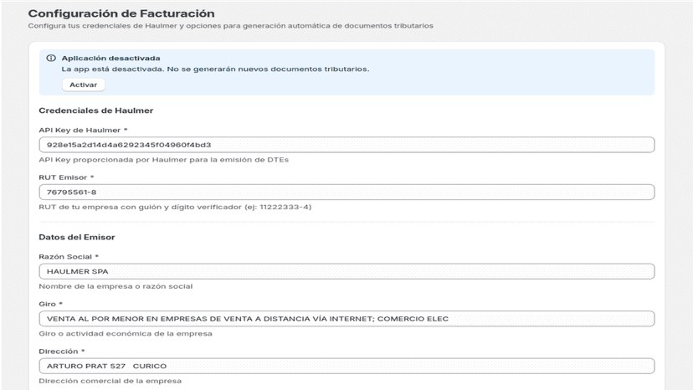Click the Activar button
Screen dimensions: 693x390
pyautogui.click(x=83, y=85)
